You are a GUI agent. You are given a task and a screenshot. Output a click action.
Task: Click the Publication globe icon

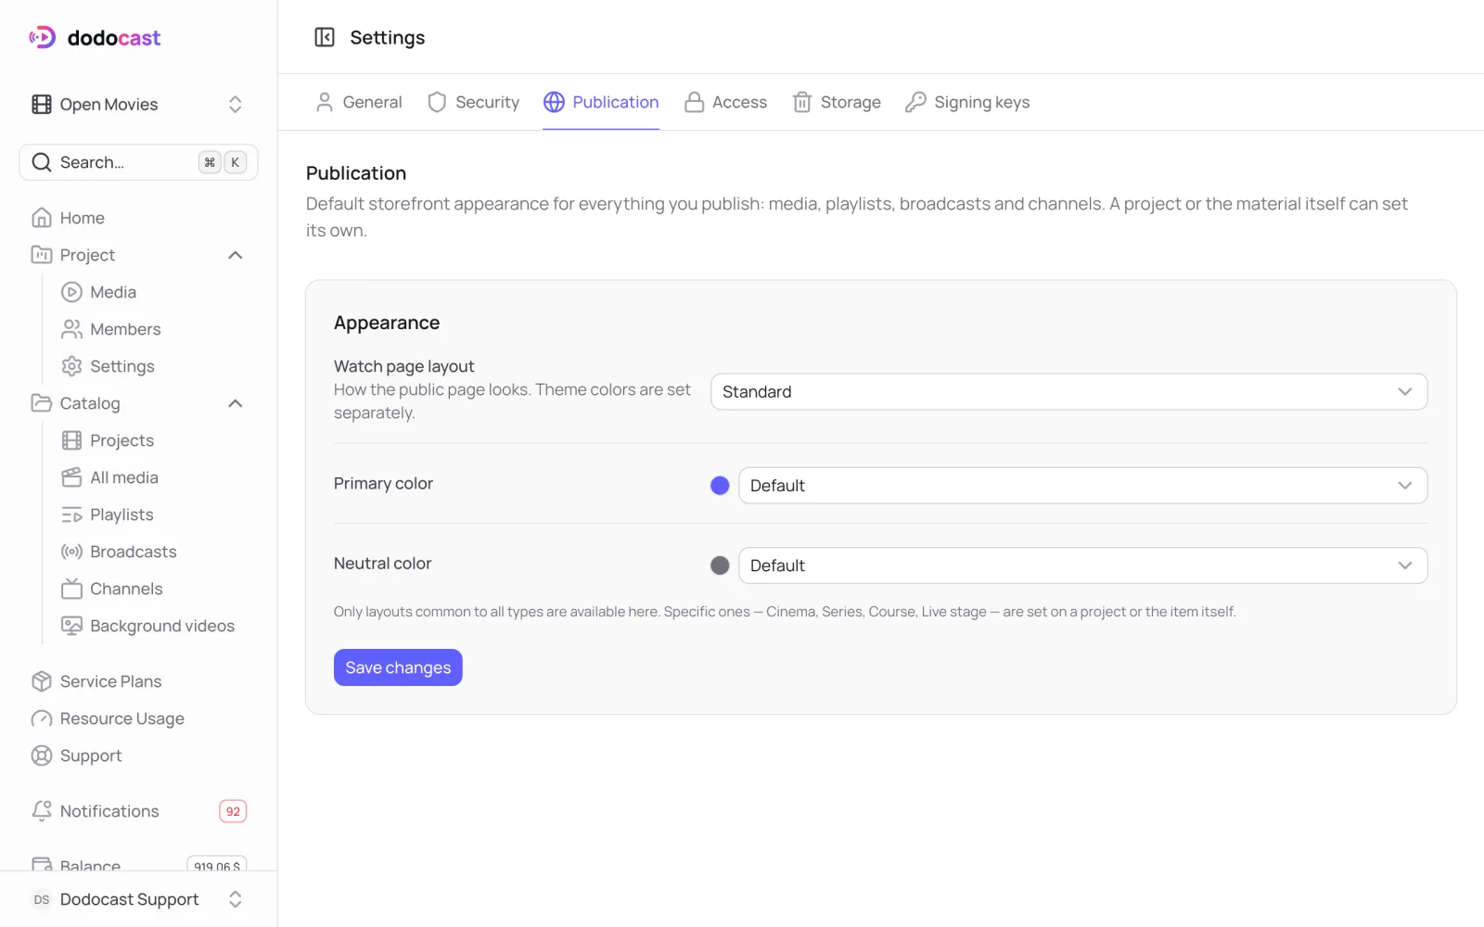554,102
